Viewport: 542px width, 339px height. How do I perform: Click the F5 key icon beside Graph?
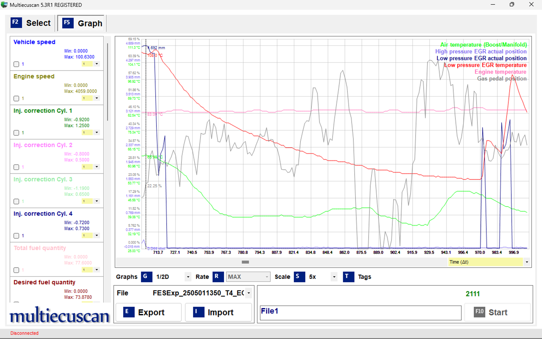pyautogui.click(x=67, y=23)
